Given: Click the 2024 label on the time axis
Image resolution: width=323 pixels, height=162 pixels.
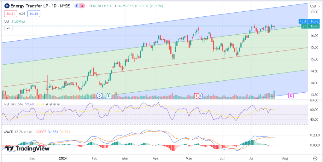Looking at the screenshot, I should coord(63,159).
